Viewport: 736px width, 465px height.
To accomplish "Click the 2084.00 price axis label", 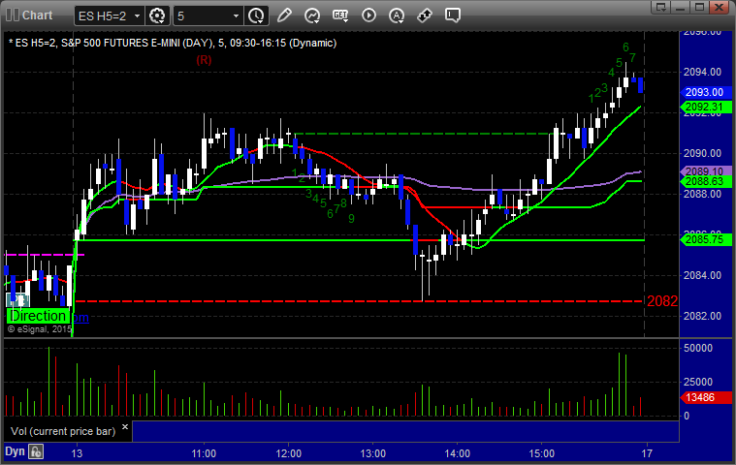I will click(702, 275).
